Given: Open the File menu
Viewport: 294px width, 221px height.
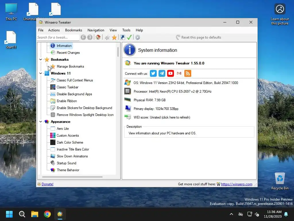Looking at the screenshot, I should 41,30.
